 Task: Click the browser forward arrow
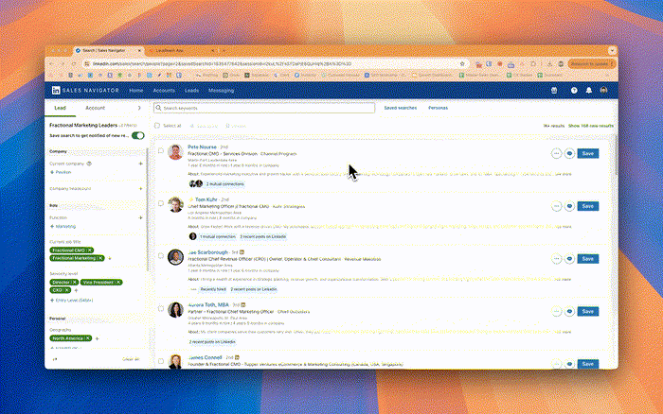point(63,63)
